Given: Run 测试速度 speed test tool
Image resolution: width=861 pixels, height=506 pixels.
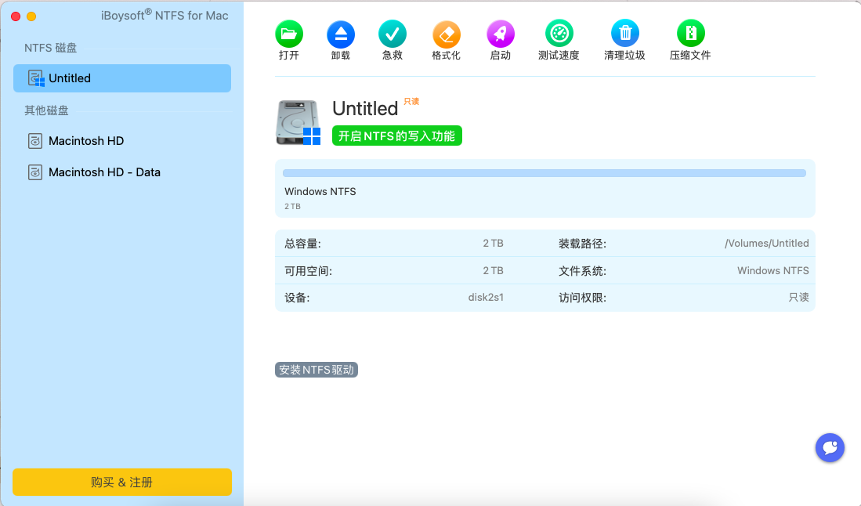Looking at the screenshot, I should 559,32.
